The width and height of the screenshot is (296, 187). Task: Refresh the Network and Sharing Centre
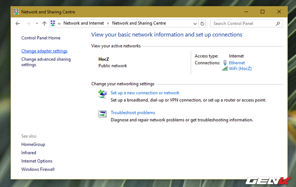[x=202, y=24]
